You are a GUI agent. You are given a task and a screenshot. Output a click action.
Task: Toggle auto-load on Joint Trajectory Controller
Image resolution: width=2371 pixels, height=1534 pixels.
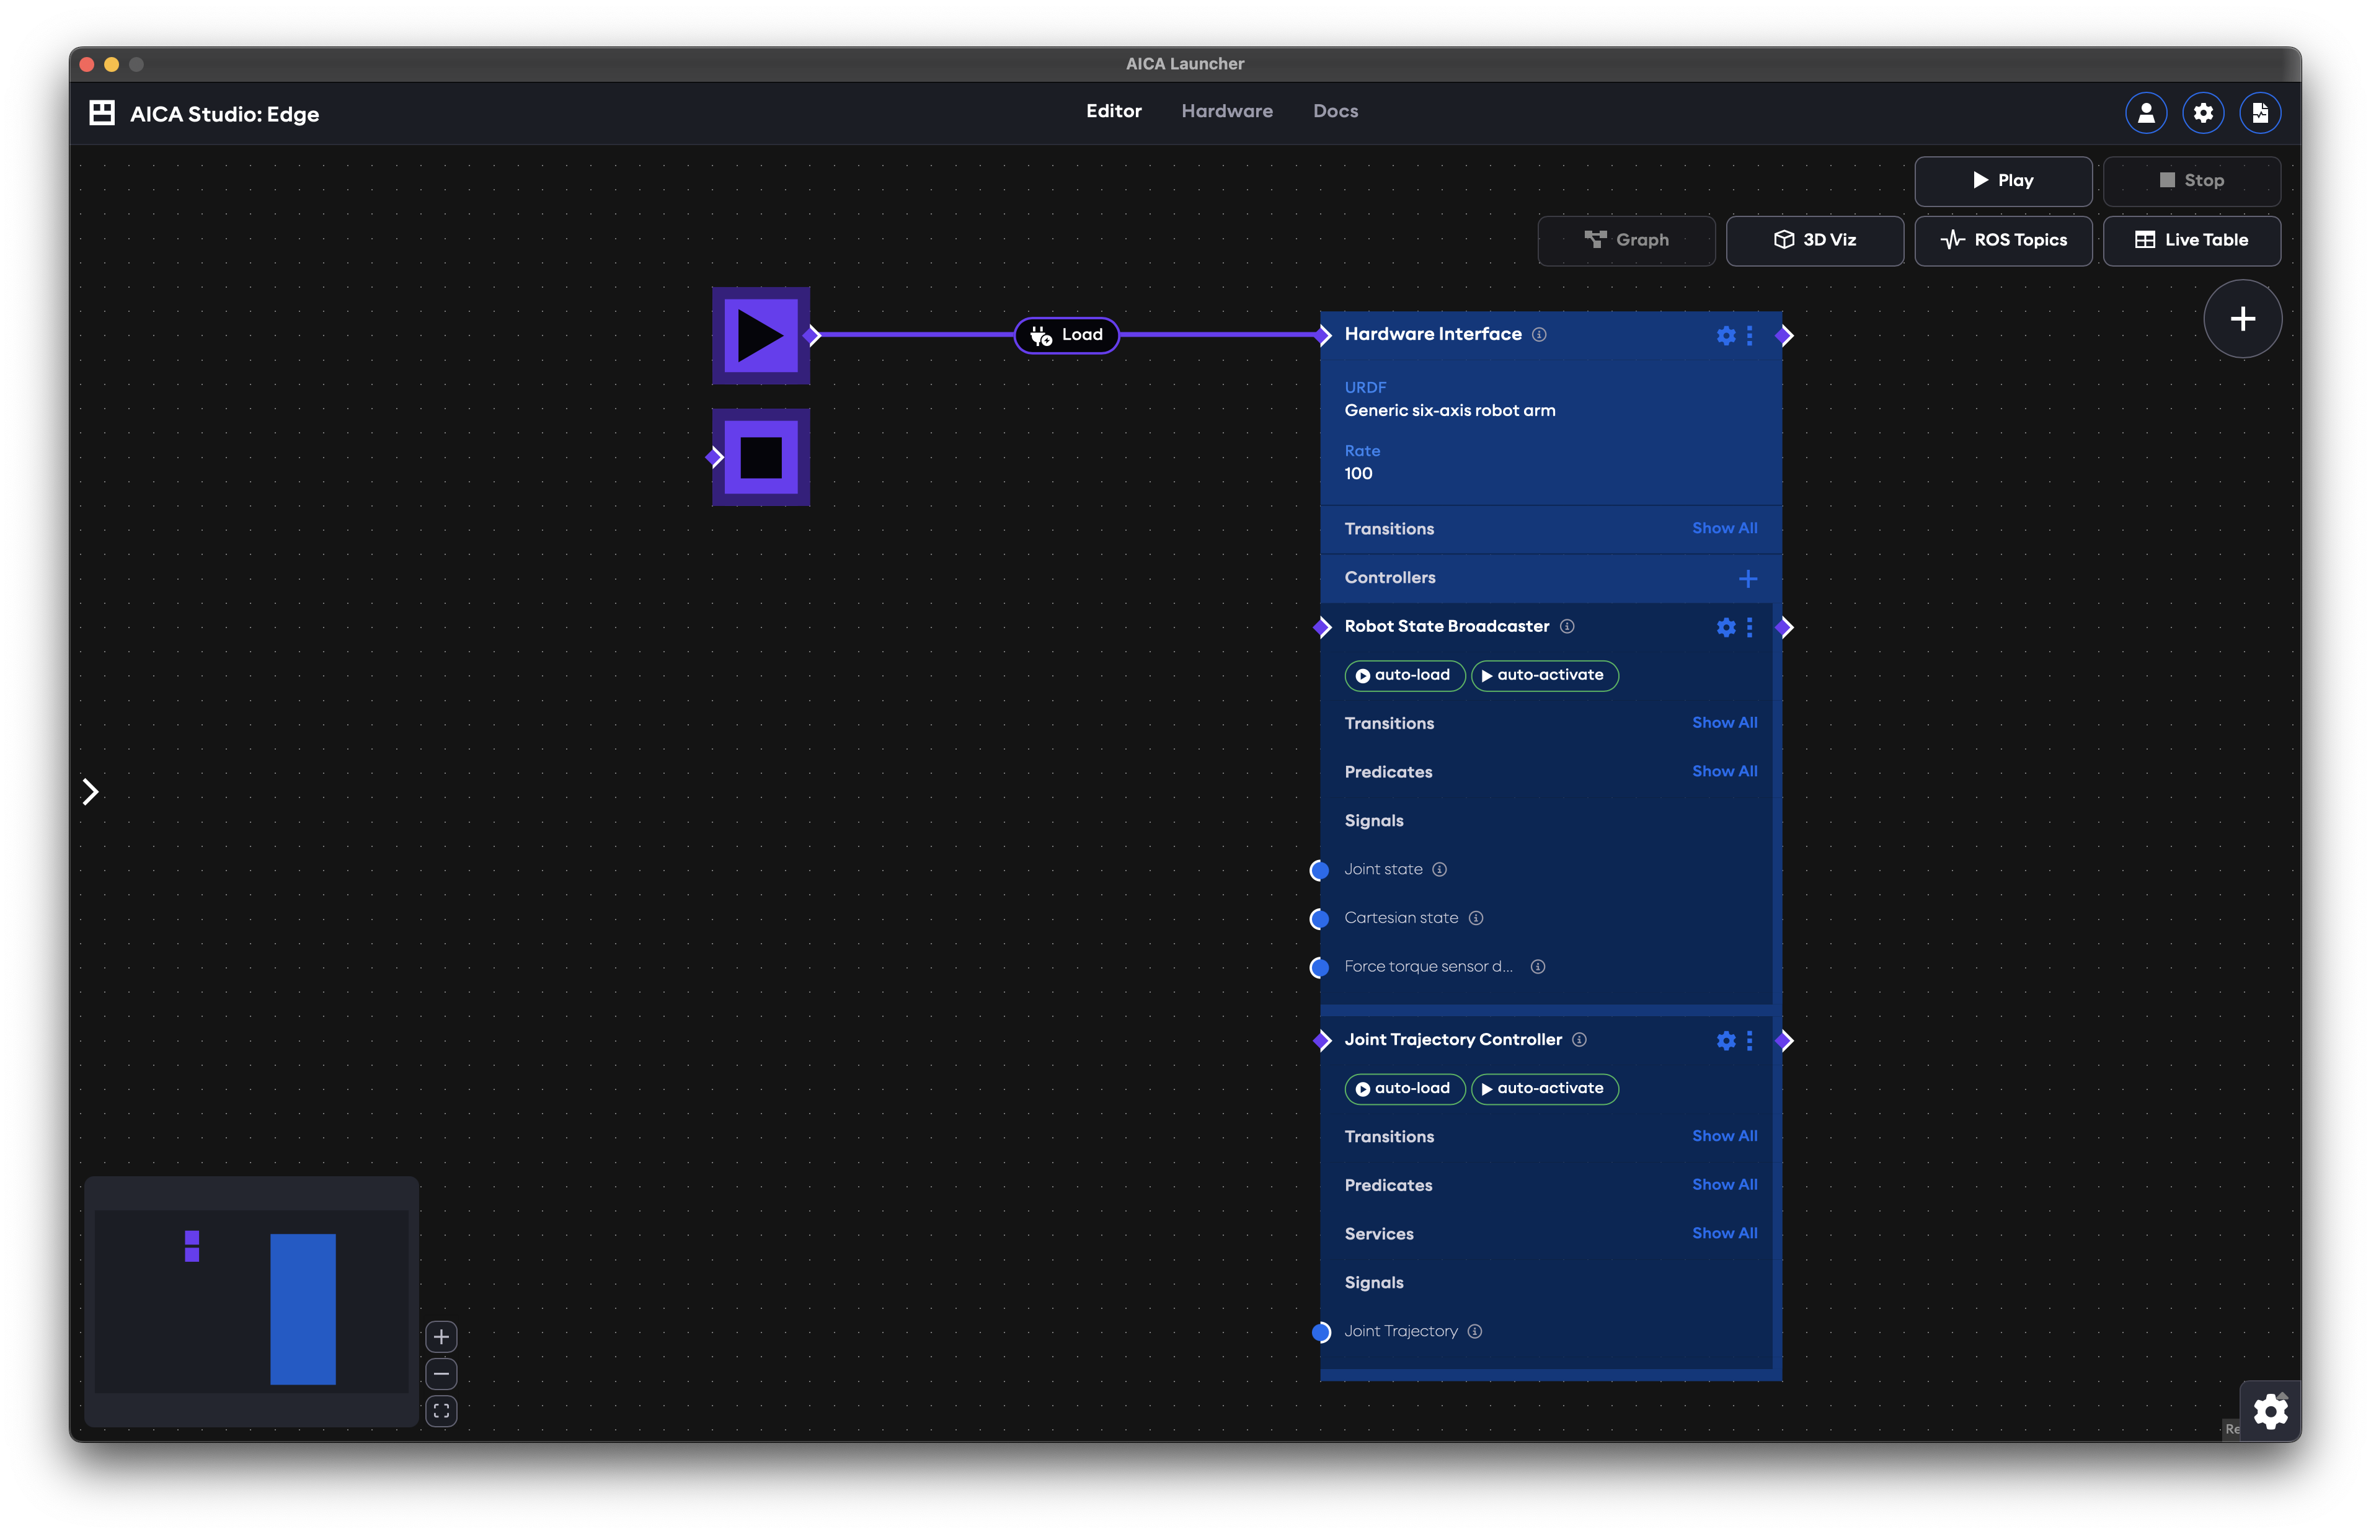point(1404,1089)
